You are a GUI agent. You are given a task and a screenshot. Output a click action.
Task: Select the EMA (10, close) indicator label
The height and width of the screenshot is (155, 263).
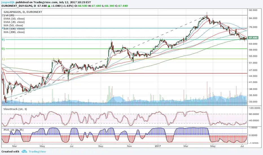pyautogui.click(x=14, y=19)
